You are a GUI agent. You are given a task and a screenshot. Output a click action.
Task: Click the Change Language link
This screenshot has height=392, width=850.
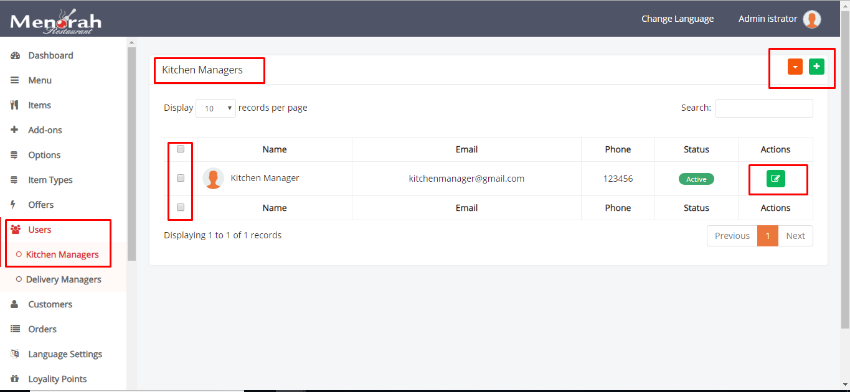click(678, 19)
